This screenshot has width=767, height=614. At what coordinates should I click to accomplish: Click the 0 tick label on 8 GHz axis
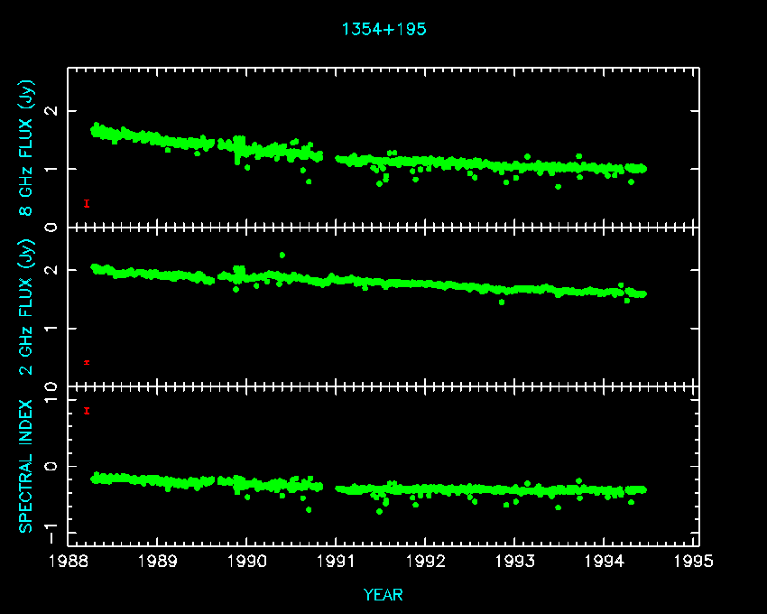(x=52, y=227)
